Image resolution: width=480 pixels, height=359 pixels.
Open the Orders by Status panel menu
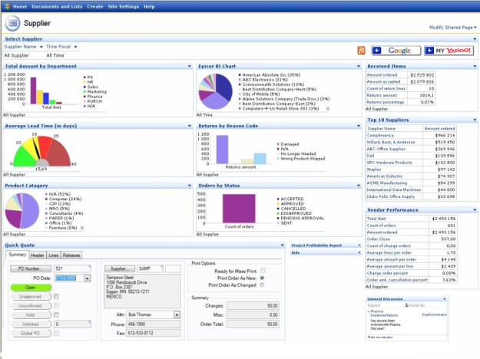359,186
